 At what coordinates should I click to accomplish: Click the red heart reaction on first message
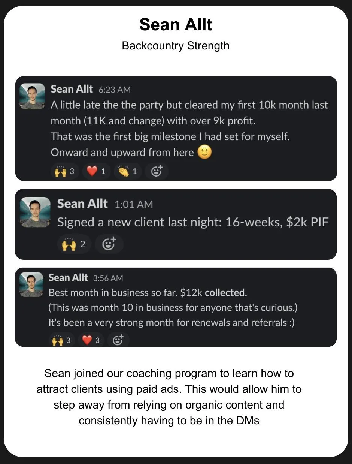click(x=96, y=171)
